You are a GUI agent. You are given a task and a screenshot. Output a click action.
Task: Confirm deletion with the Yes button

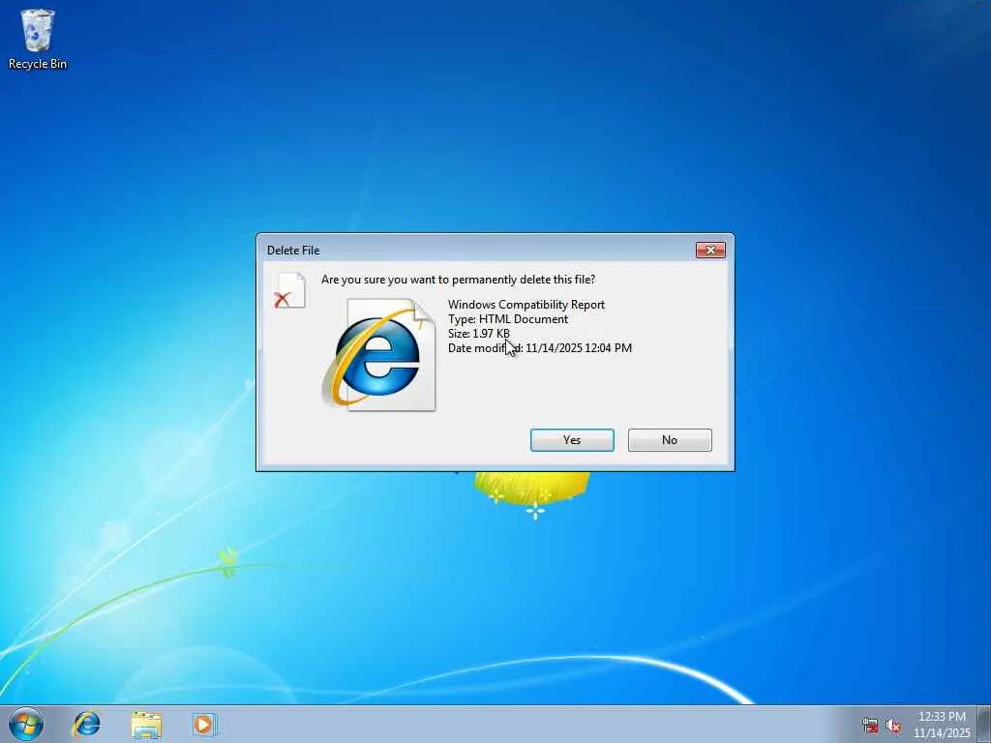pyautogui.click(x=572, y=440)
